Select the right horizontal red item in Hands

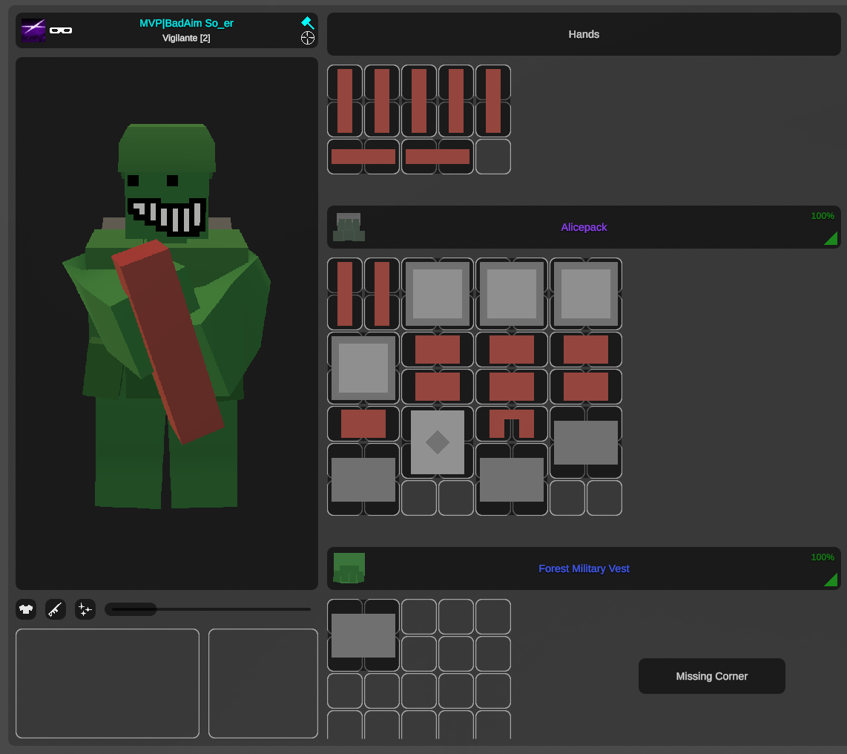coord(438,157)
